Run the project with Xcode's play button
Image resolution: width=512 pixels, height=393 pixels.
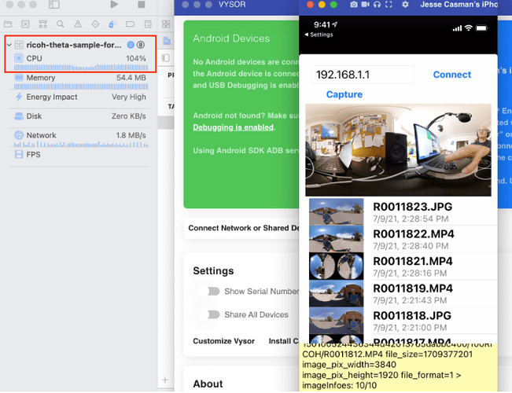pos(114,5)
